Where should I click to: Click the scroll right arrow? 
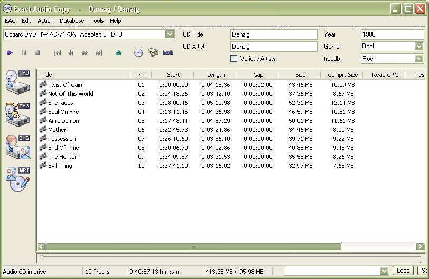[420, 247]
